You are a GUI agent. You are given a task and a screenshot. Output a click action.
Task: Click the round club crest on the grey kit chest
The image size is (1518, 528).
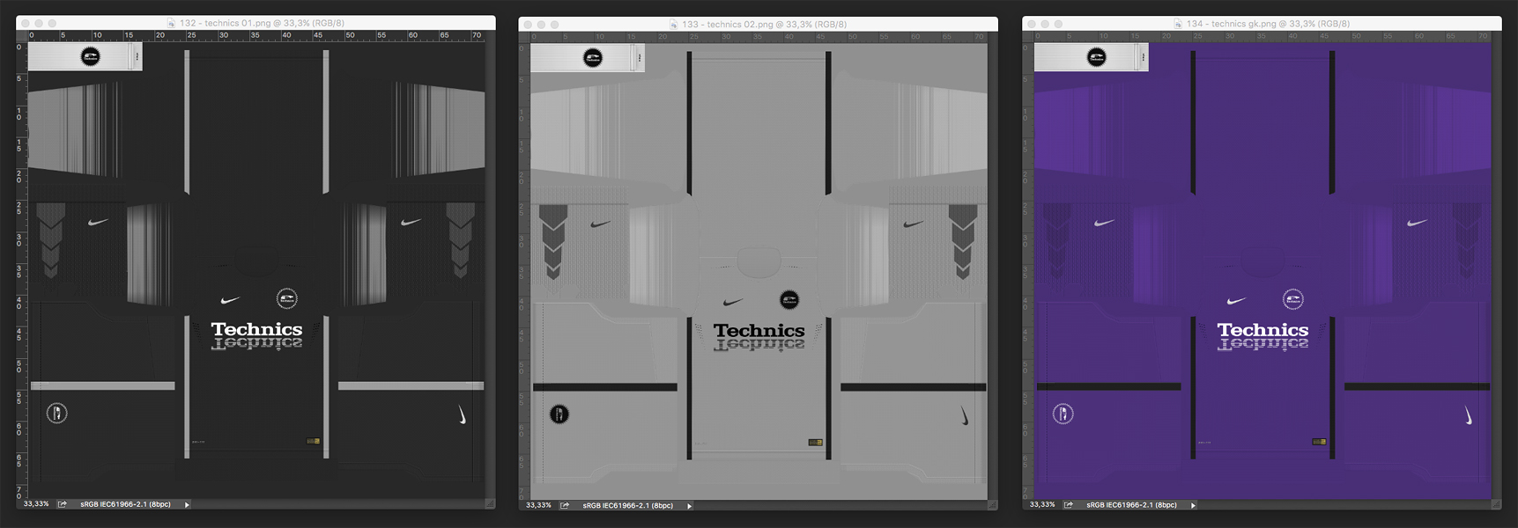pyautogui.click(x=789, y=300)
